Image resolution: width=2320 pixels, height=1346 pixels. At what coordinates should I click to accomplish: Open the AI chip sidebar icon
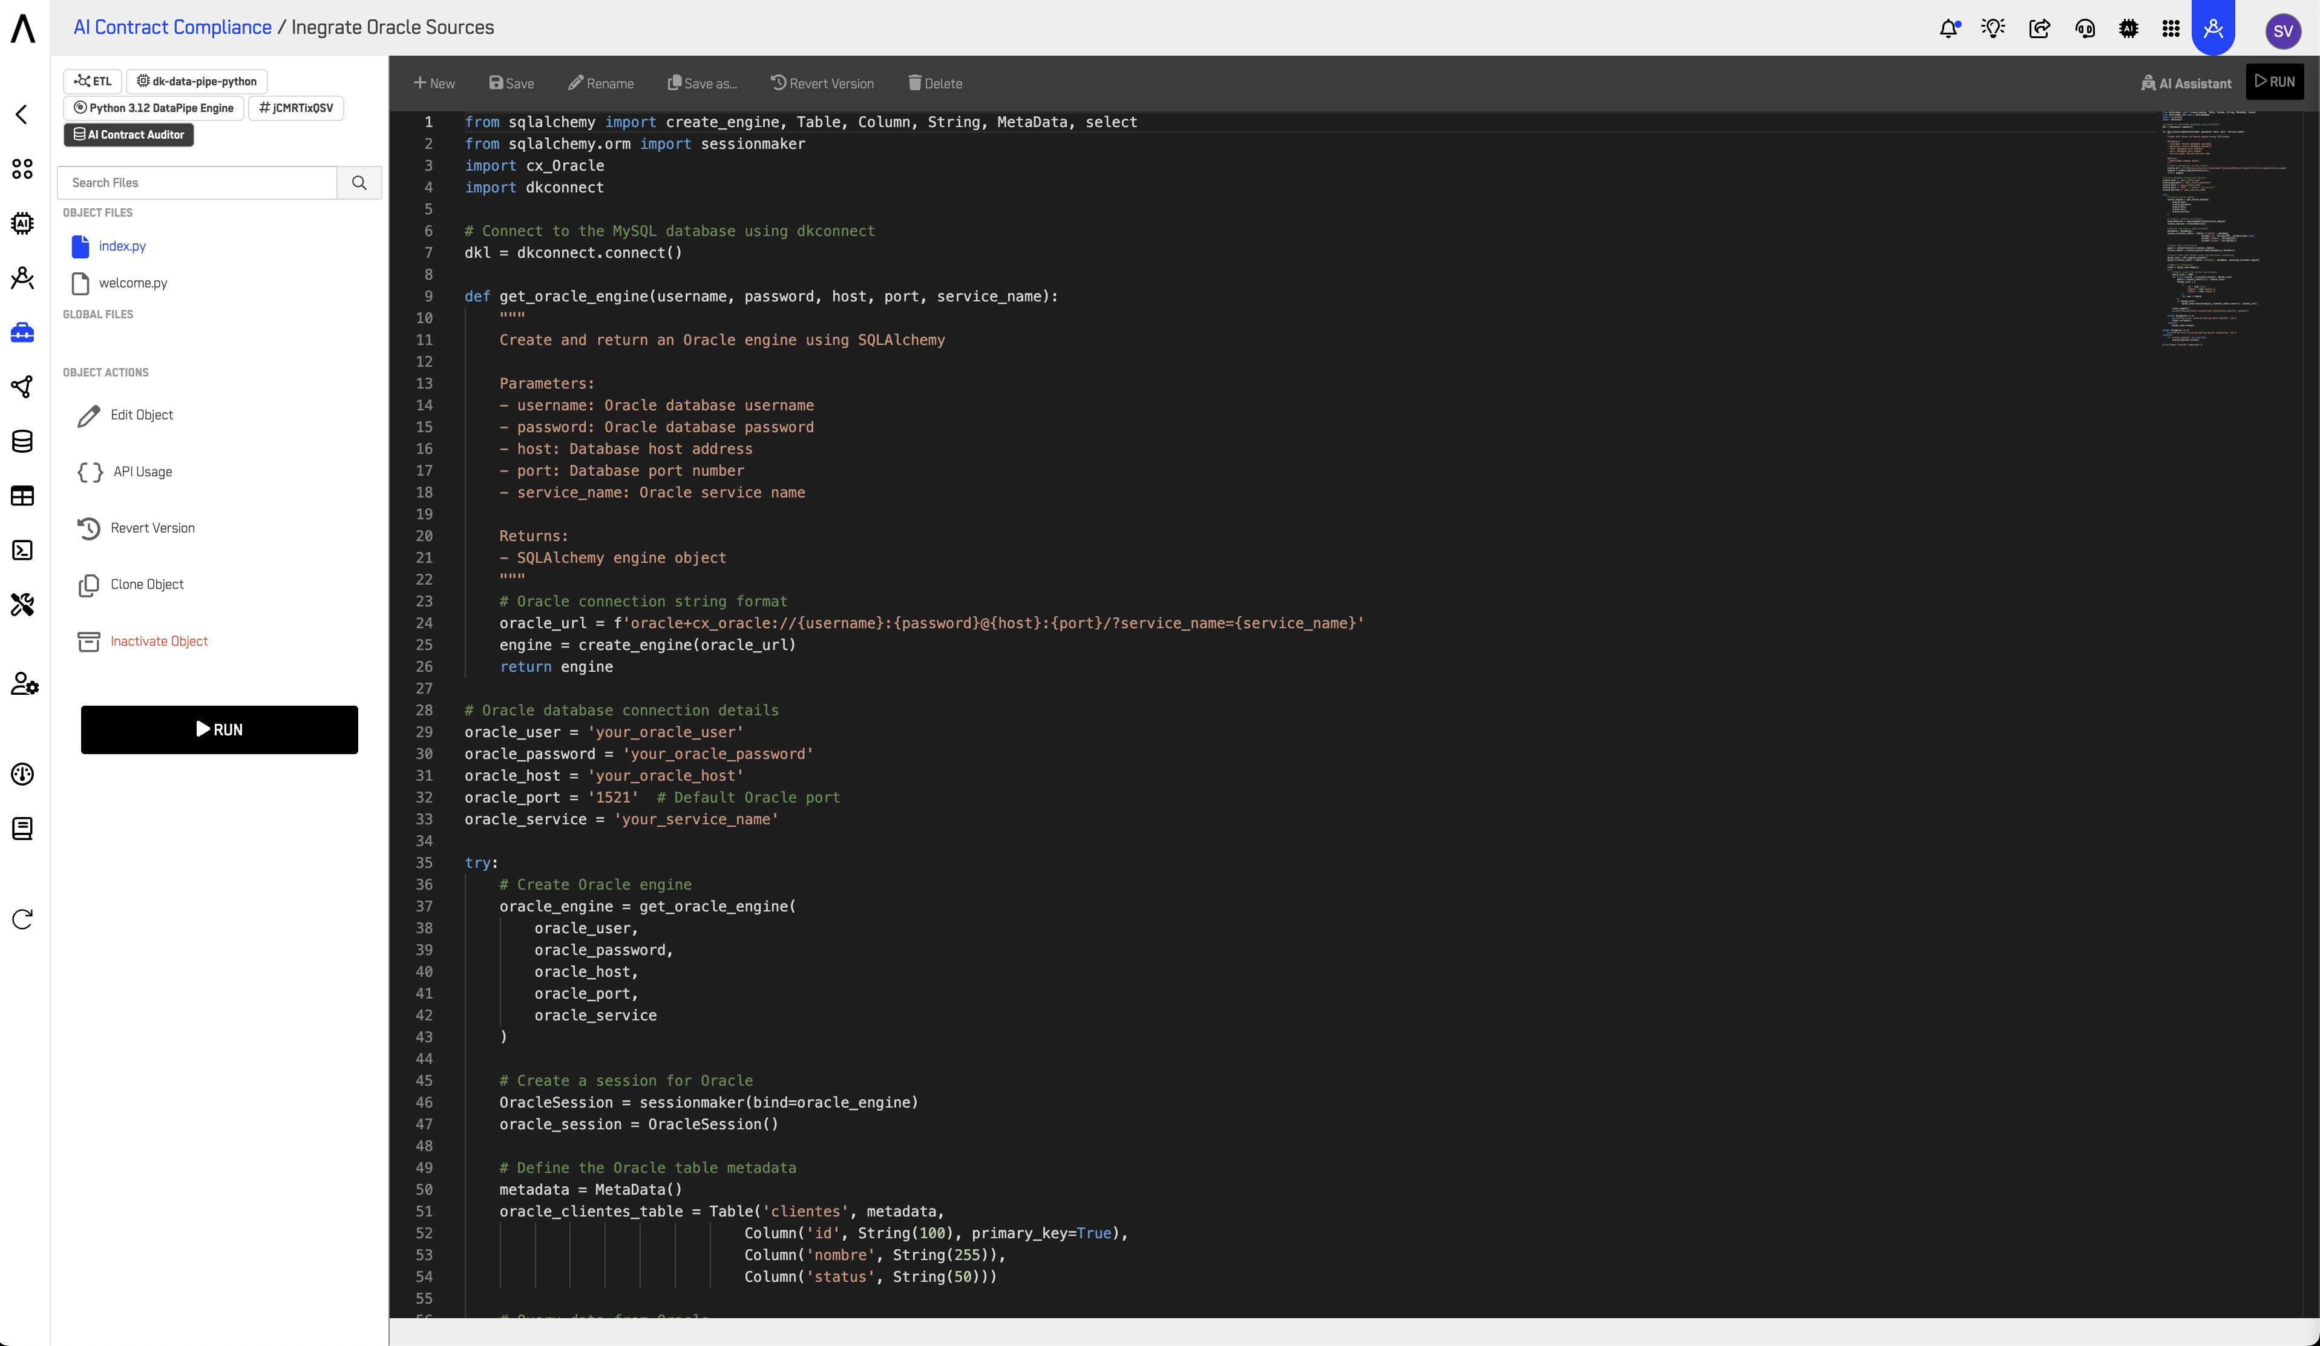click(x=22, y=223)
